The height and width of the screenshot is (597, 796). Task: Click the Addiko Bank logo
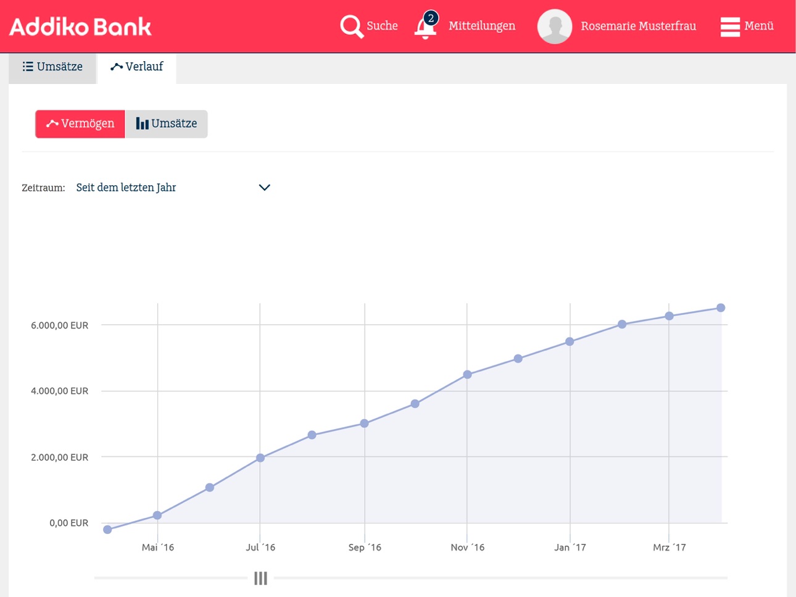pyautogui.click(x=80, y=27)
